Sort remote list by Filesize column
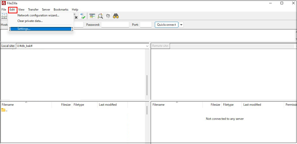297x144 pixels. click(212, 105)
